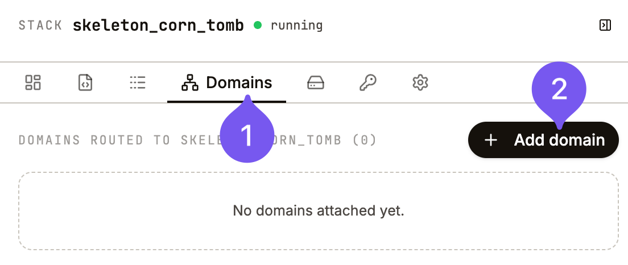Viewport: 628px width, 265px height.
Task: Click the Domains Routed To heading
Action: (198, 140)
